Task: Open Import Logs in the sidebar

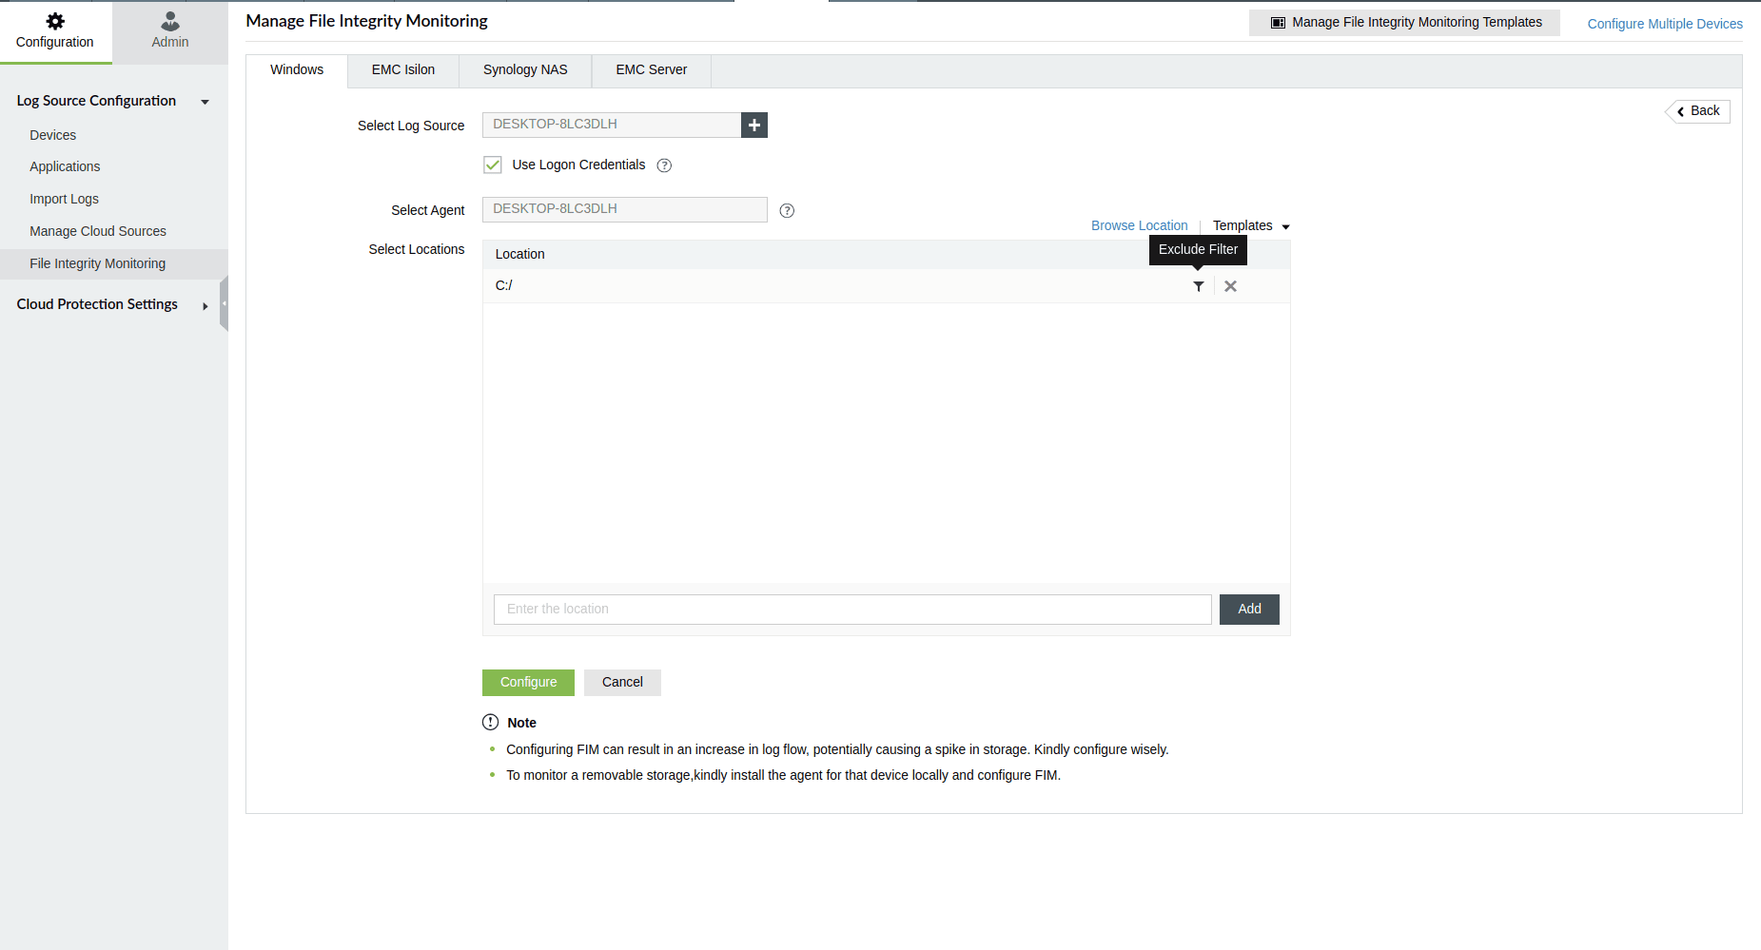Action: click(64, 199)
